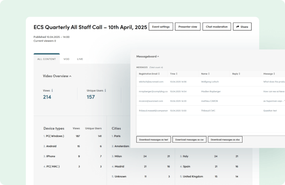Click Unknown in Cities list
This screenshot has width=285, height=185.
tap(120, 176)
